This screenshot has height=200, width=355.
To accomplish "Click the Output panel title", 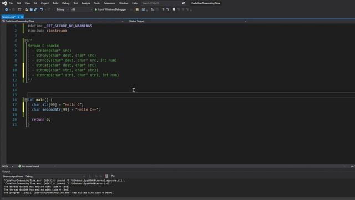I will tap(6, 172).
